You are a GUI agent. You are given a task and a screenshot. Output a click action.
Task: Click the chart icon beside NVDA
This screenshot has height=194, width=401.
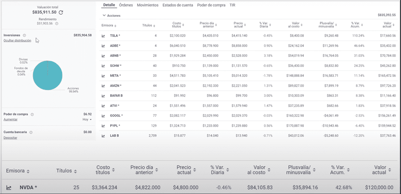9,188
